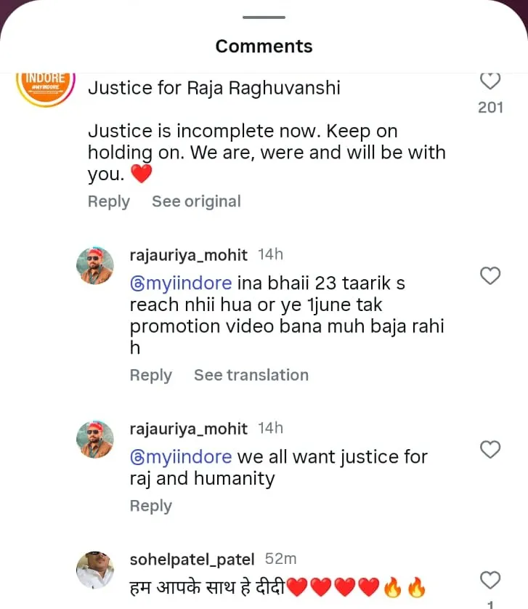Like the Justice for Raja Raghuvanshi comment

pyautogui.click(x=491, y=80)
